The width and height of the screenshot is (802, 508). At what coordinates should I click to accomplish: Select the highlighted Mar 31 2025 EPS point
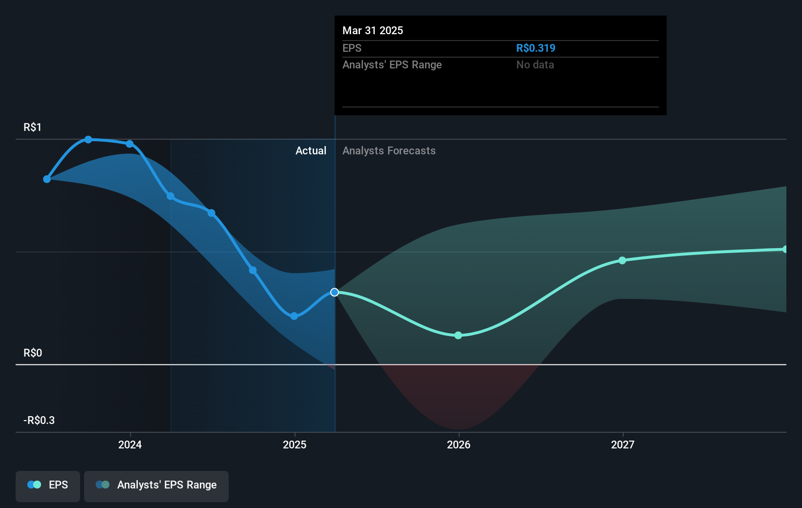[335, 292]
